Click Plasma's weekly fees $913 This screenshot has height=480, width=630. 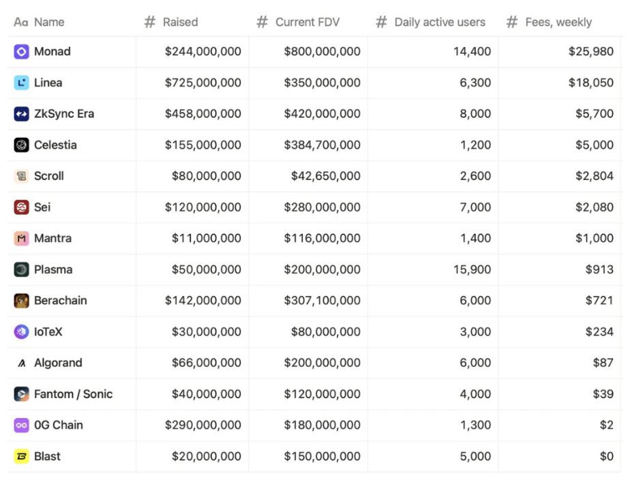599,269
